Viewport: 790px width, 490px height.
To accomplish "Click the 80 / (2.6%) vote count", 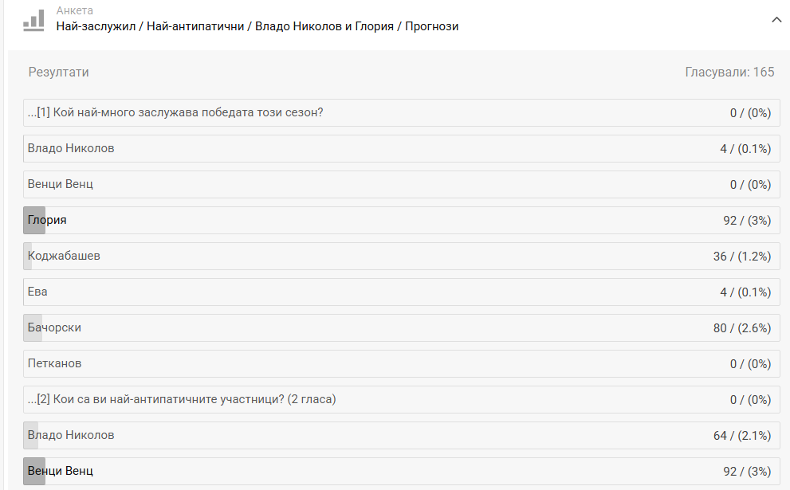I will pos(742,328).
